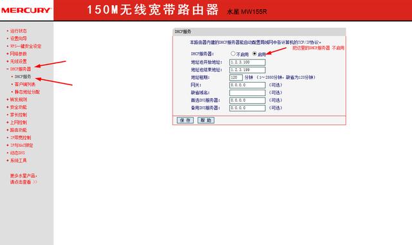Open the 静态地址分配 submenu item

click(27, 92)
